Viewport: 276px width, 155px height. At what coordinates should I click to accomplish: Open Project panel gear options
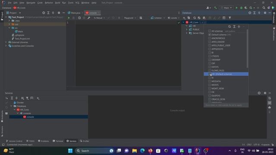(x=59, y=13)
